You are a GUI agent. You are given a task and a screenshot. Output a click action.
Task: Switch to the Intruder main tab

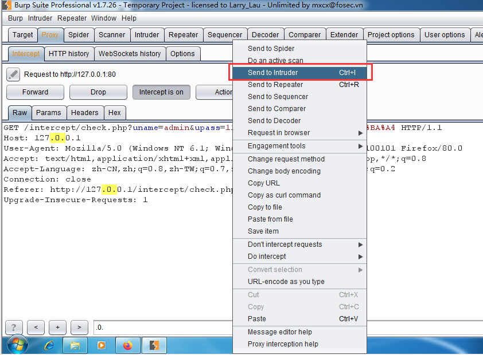coord(147,35)
